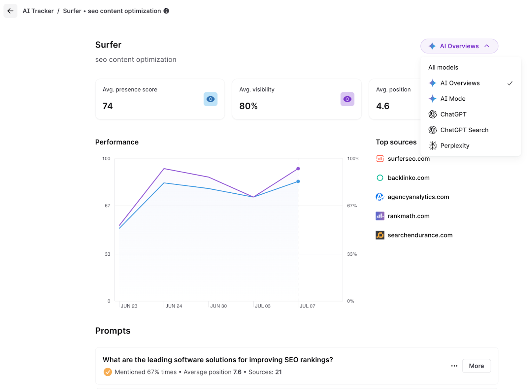
Task: Choose AI Overviews menu option
Action: pyautogui.click(x=471, y=83)
